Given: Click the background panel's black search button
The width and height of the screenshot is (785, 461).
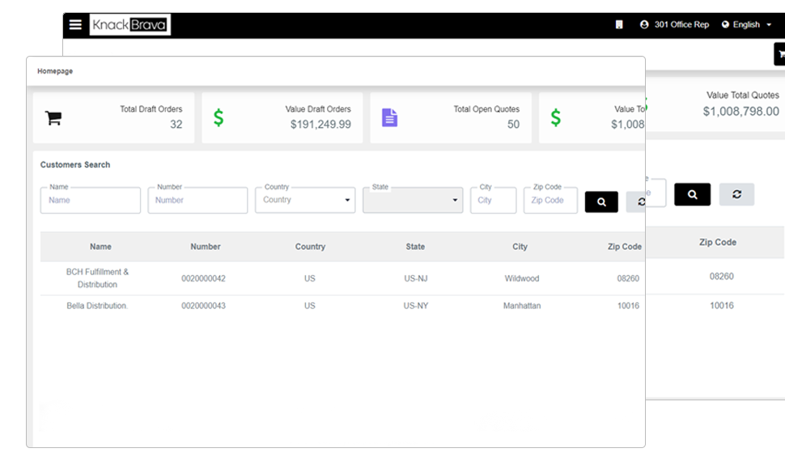Looking at the screenshot, I should [x=692, y=194].
